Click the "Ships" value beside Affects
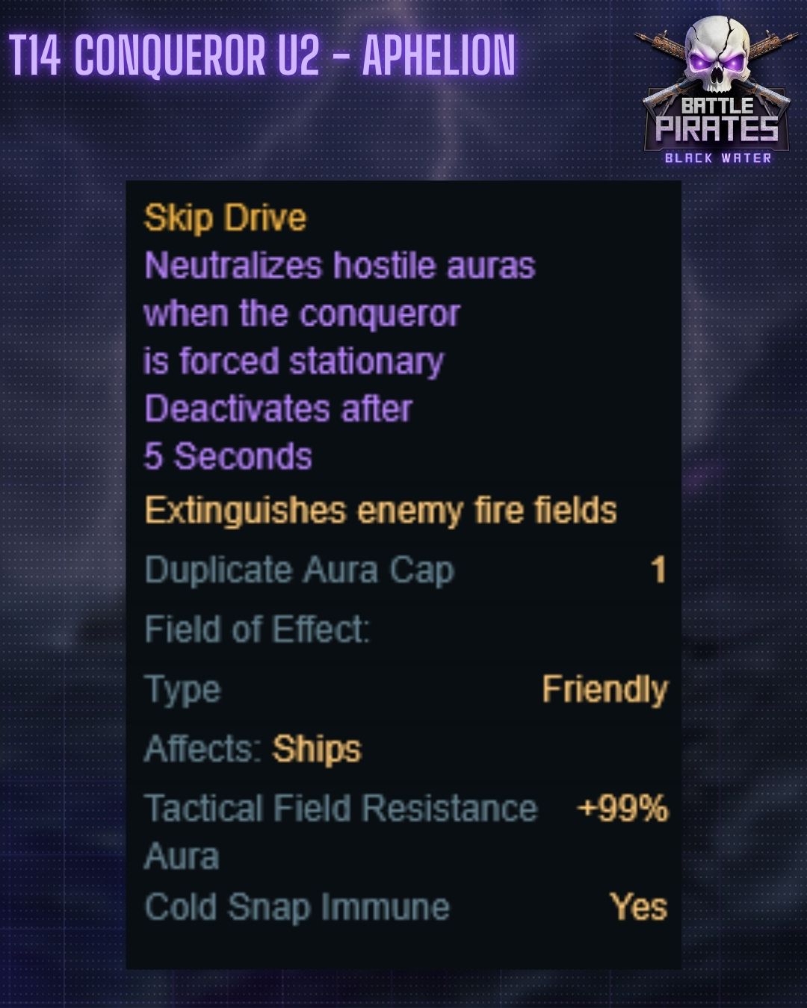The width and height of the screenshot is (807, 1008). point(317,749)
